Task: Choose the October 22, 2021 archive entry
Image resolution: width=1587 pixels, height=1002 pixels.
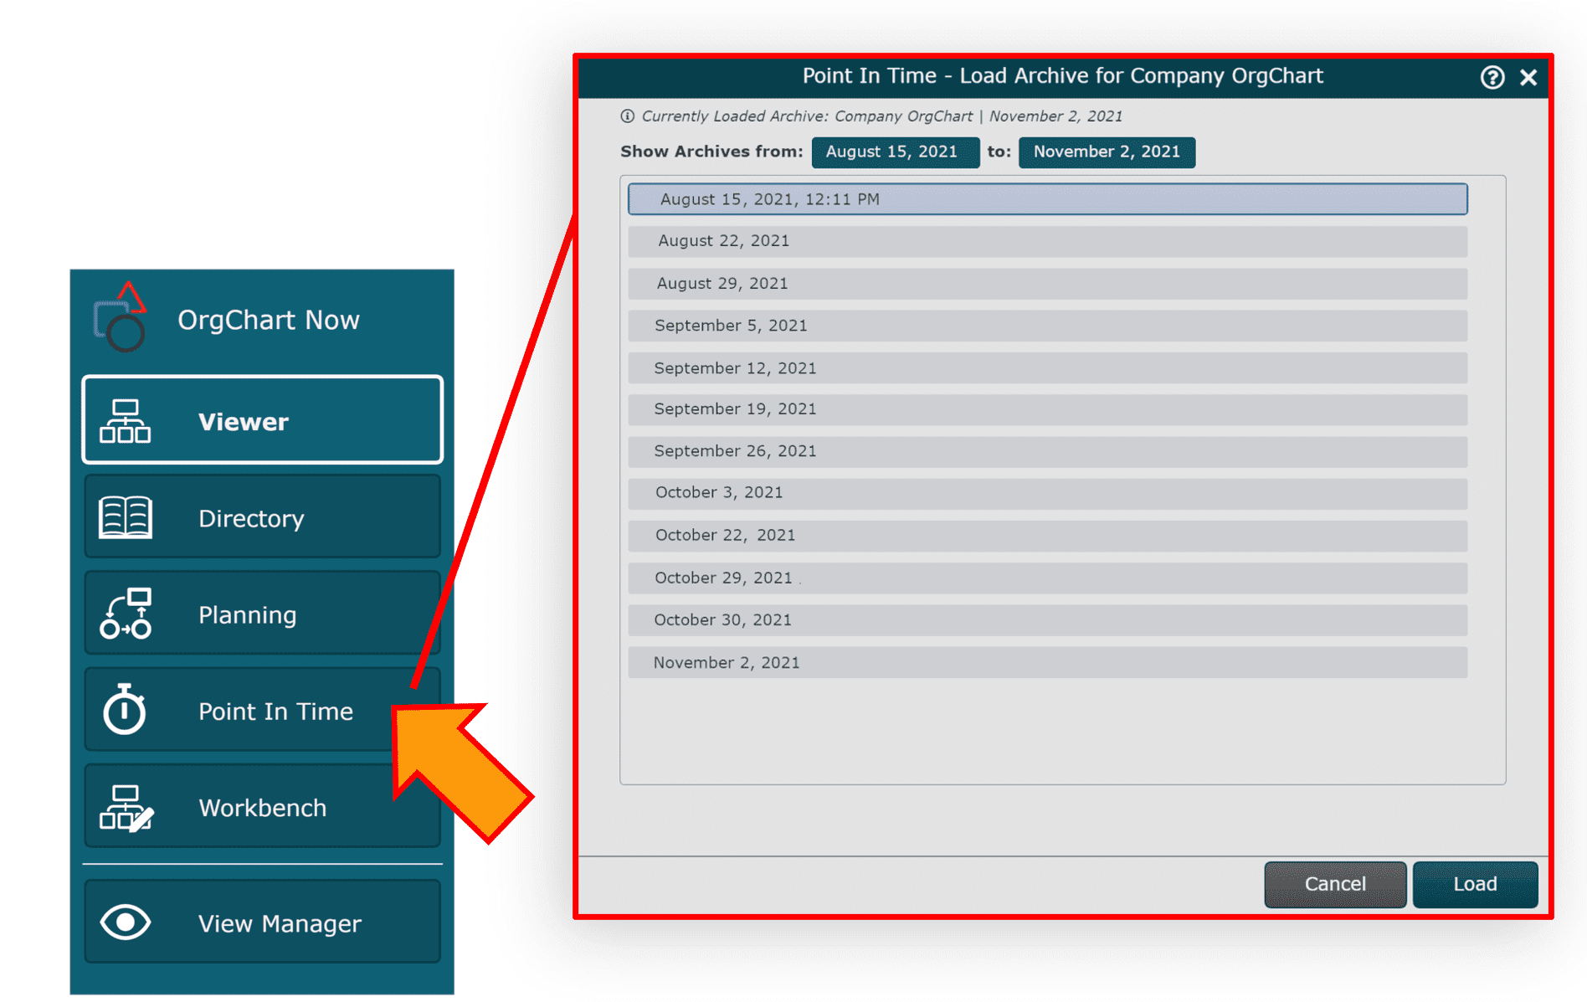Action: [x=1046, y=536]
